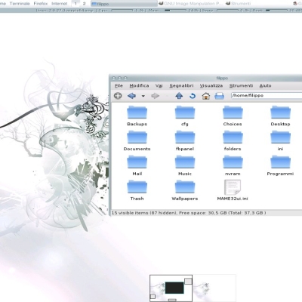The height and width of the screenshot is (302, 302).
Task: Open the back history dropdown arrow
Action: point(143,96)
